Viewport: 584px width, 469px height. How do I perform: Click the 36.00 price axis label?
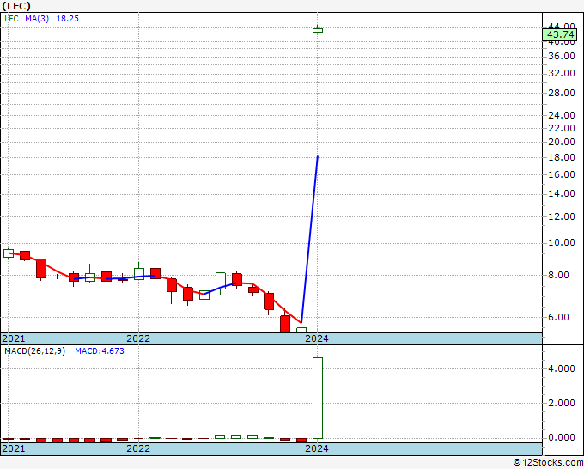pos(562,56)
